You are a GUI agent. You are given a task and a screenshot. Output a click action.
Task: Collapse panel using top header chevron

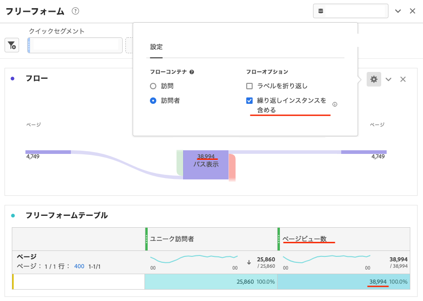coord(398,11)
